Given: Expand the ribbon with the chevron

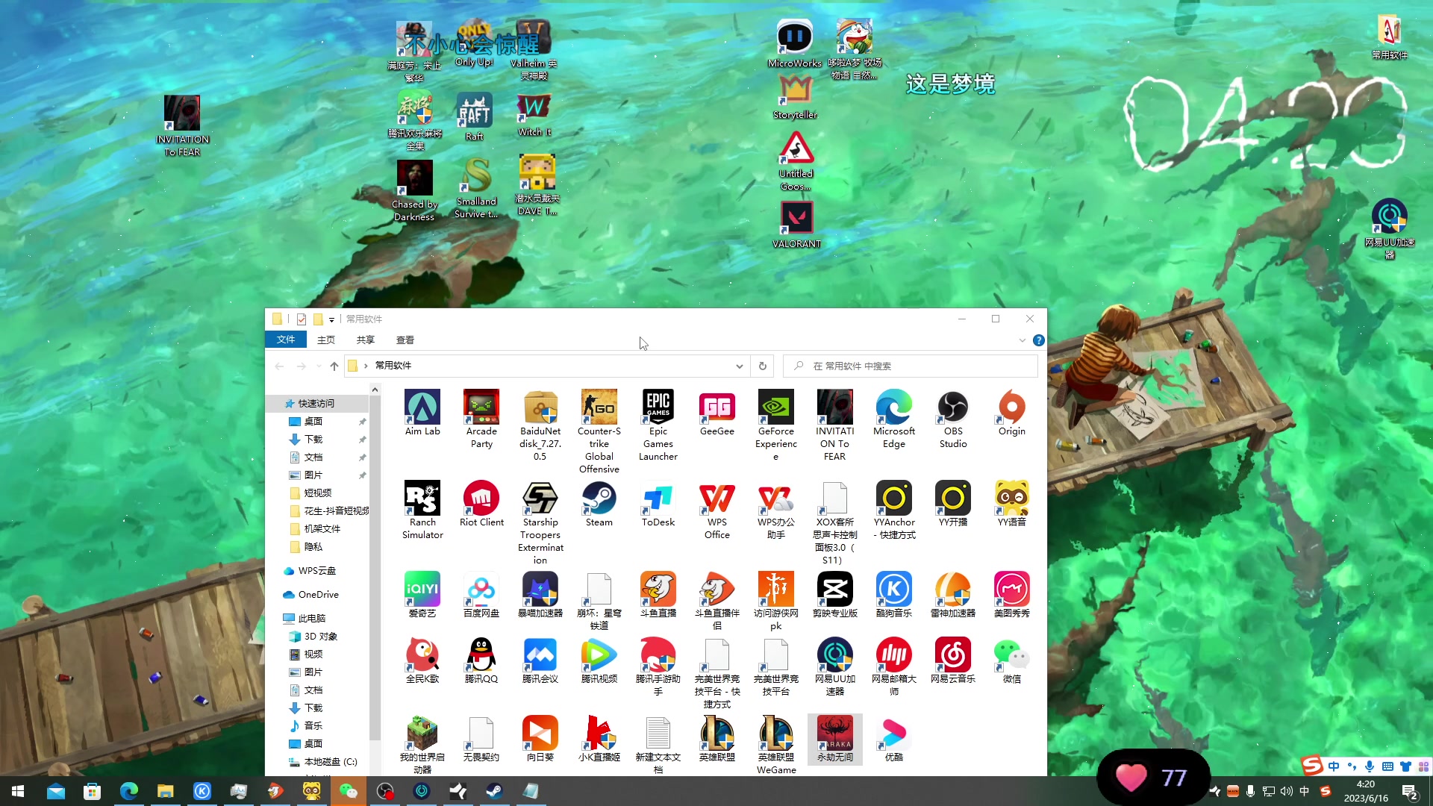Looking at the screenshot, I should (x=1023, y=340).
